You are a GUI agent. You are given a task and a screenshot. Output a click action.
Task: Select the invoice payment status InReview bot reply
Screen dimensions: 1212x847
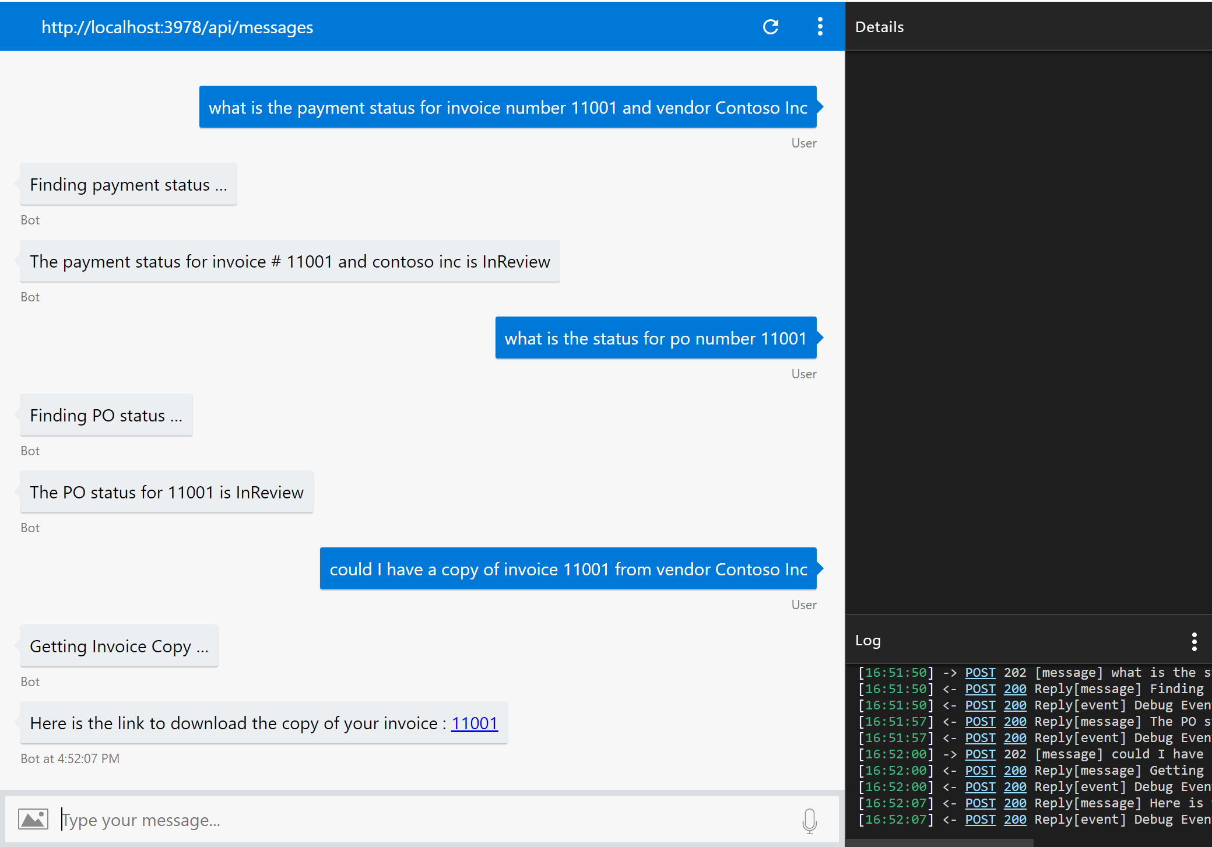coord(290,262)
